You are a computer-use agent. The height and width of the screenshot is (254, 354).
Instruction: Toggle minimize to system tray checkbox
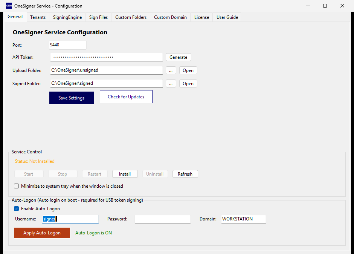(16, 186)
